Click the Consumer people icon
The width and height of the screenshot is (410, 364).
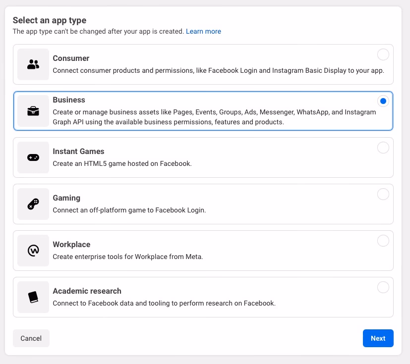click(x=33, y=64)
